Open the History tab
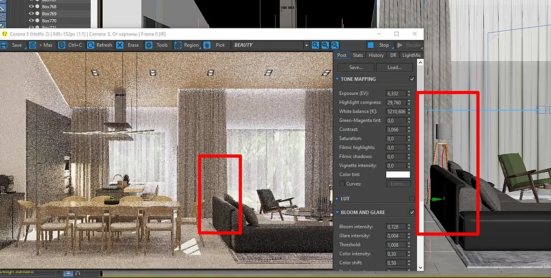This screenshot has height=278, width=551. (376, 55)
